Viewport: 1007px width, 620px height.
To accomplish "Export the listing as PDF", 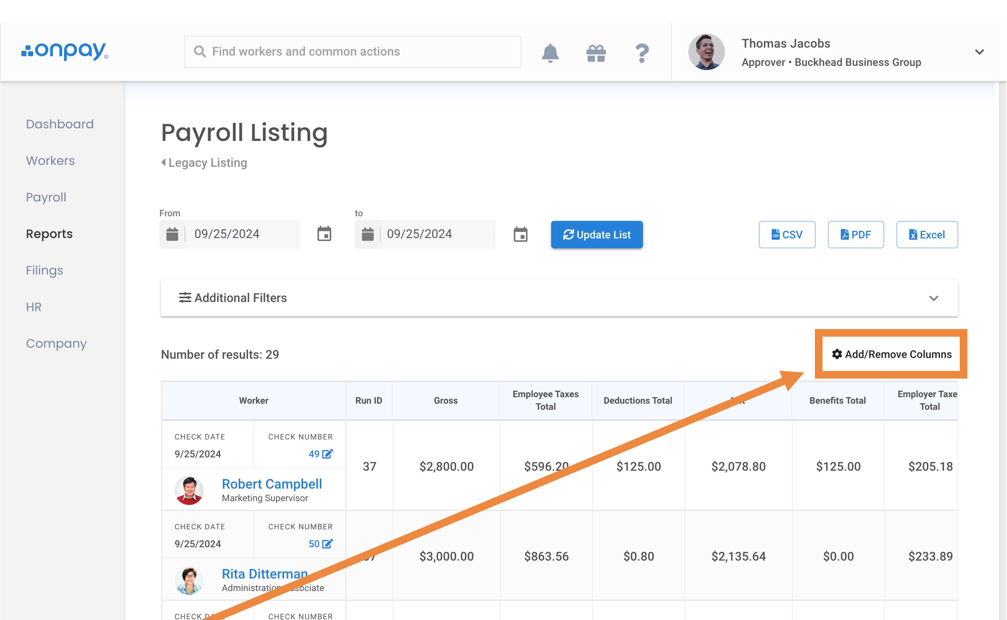I will [856, 235].
